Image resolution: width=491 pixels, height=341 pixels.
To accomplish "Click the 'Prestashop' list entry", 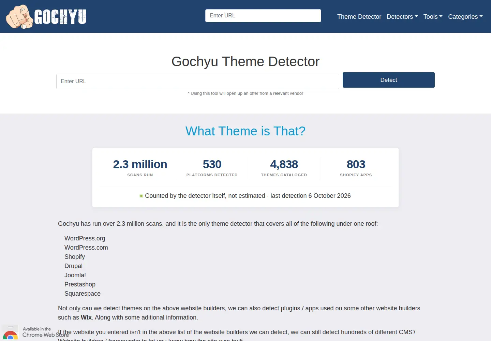I will click(x=80, y=284).
